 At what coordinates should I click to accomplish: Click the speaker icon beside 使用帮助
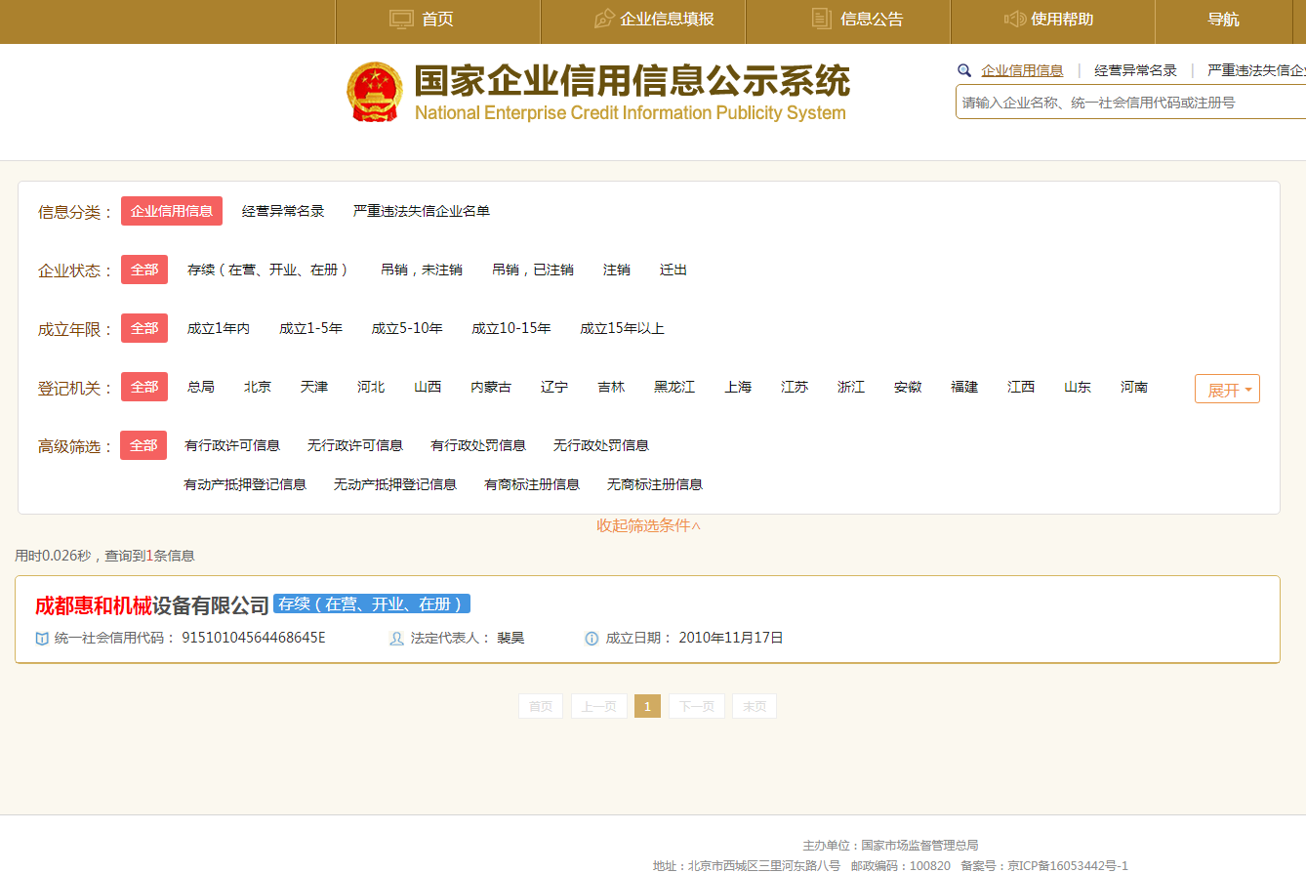[1014, 19]
